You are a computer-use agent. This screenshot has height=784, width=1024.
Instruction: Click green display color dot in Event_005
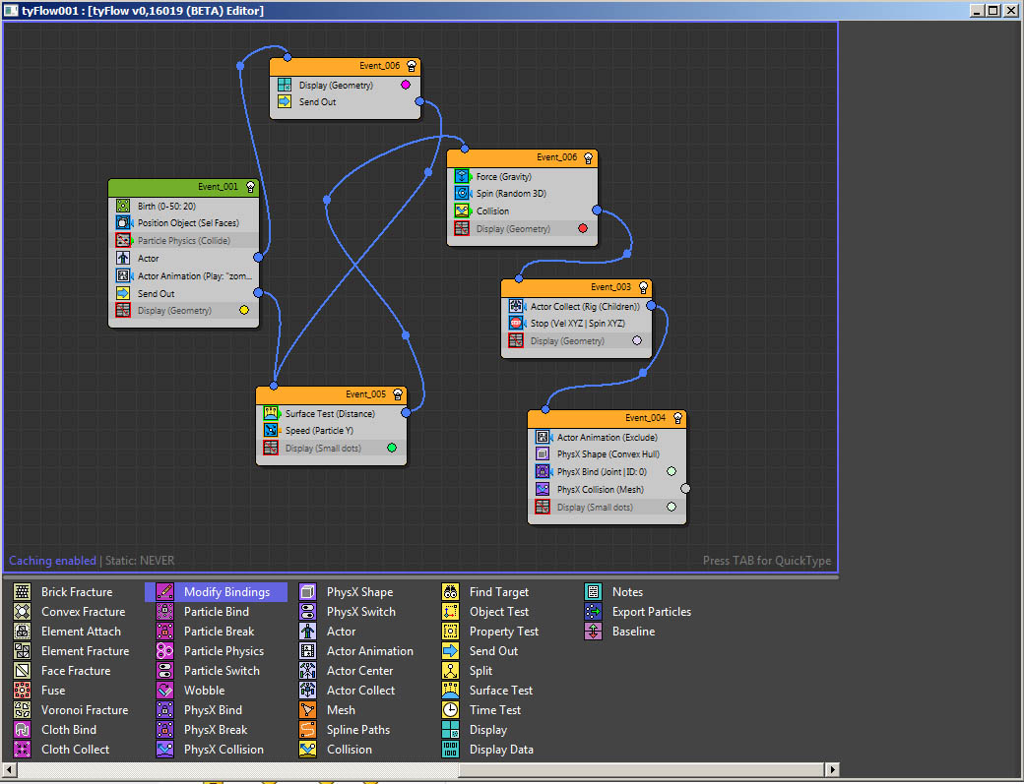392,448
